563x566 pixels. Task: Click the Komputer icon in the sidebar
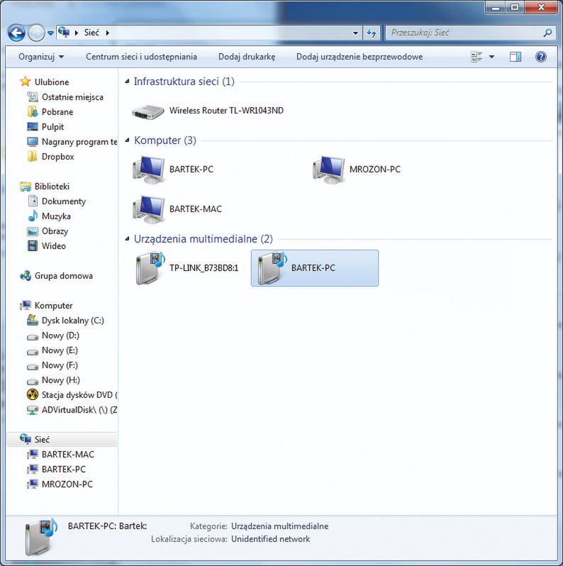(26, 306)
